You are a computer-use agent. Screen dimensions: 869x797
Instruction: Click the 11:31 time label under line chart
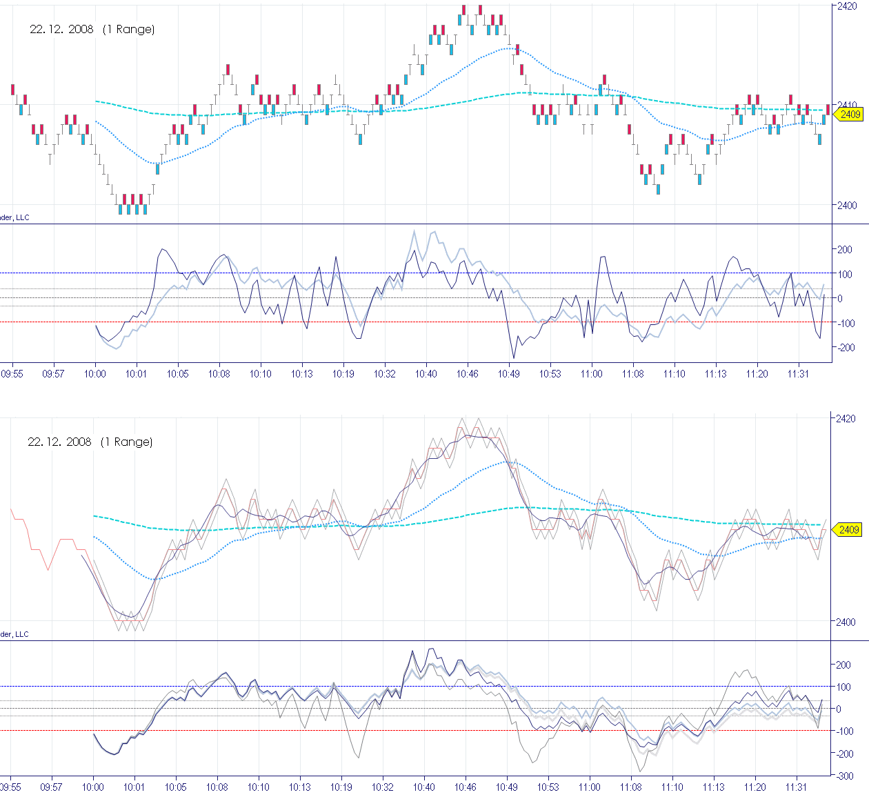pyautogui.click(x=796, y=787)
